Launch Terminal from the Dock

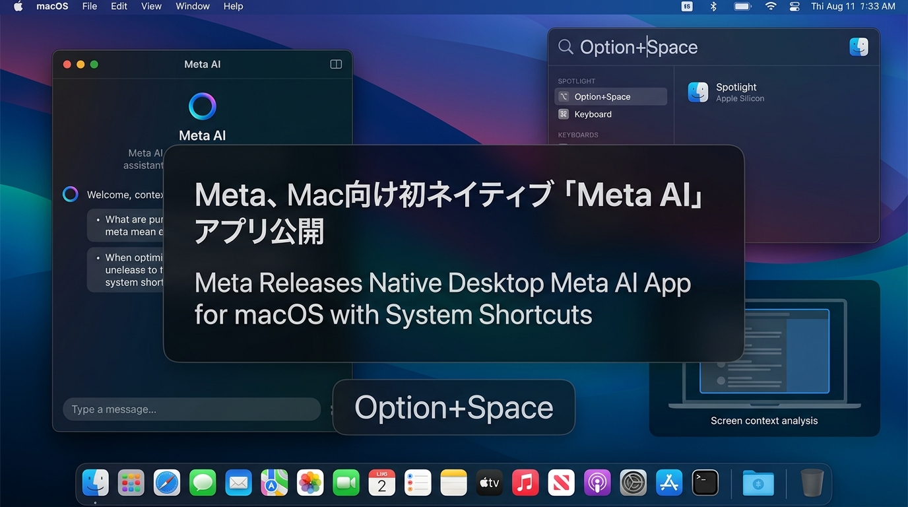(705, 483)
